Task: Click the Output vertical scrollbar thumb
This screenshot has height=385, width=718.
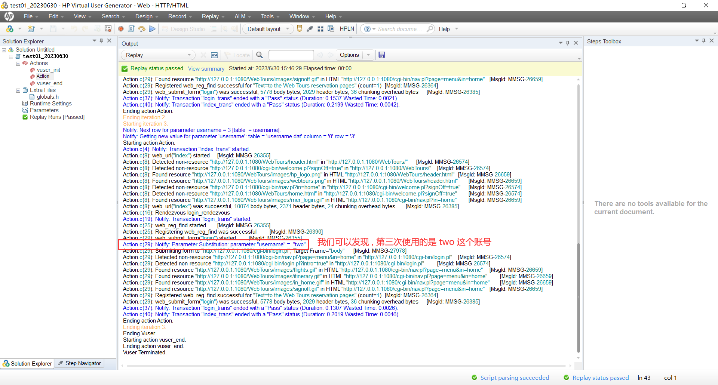Action: click(x=579, y=298)
